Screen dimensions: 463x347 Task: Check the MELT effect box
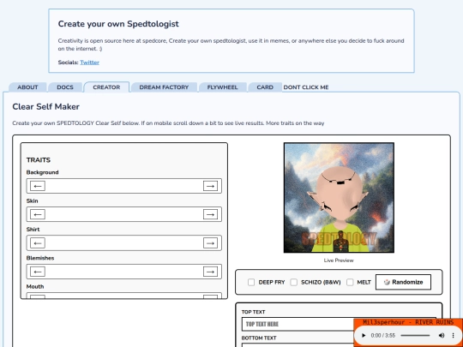(x=350, y=283)
